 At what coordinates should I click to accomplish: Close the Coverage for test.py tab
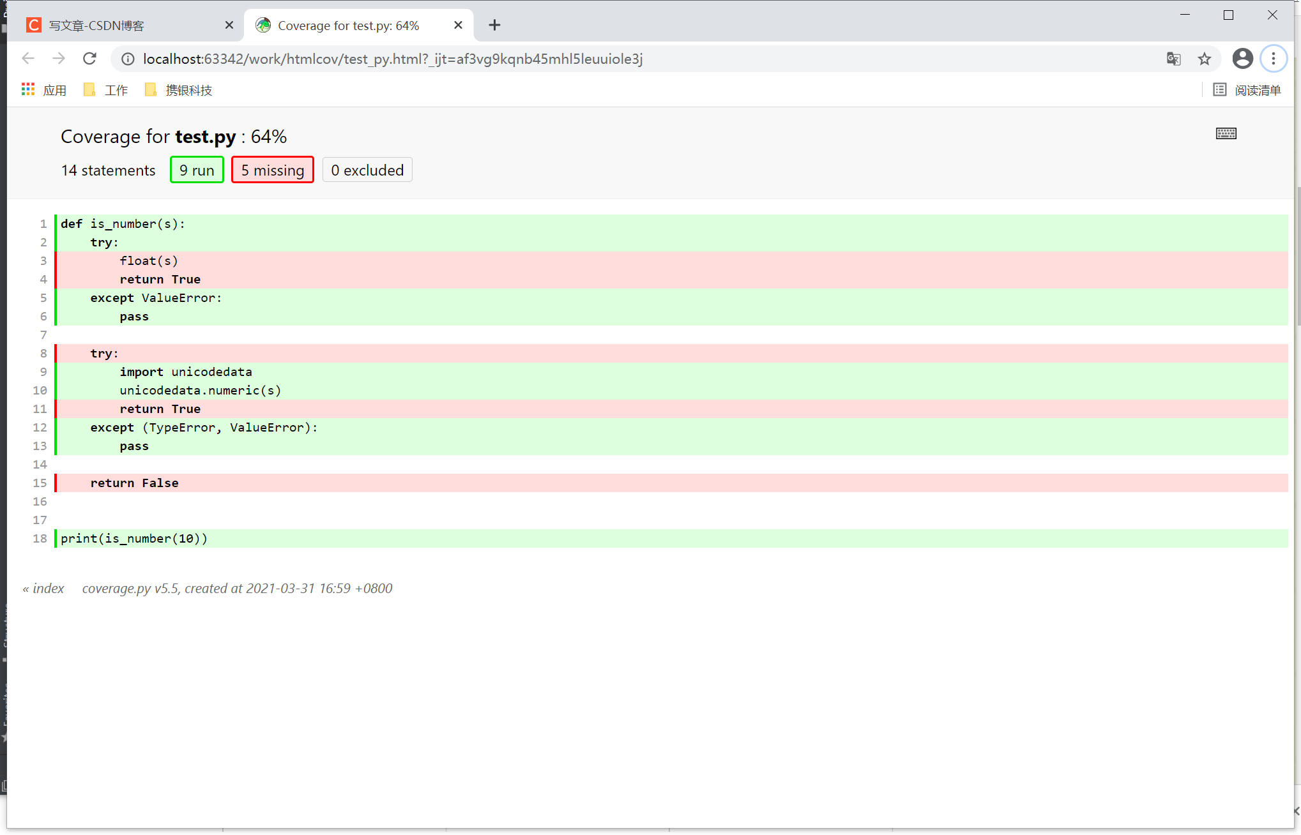click(458, 25)
